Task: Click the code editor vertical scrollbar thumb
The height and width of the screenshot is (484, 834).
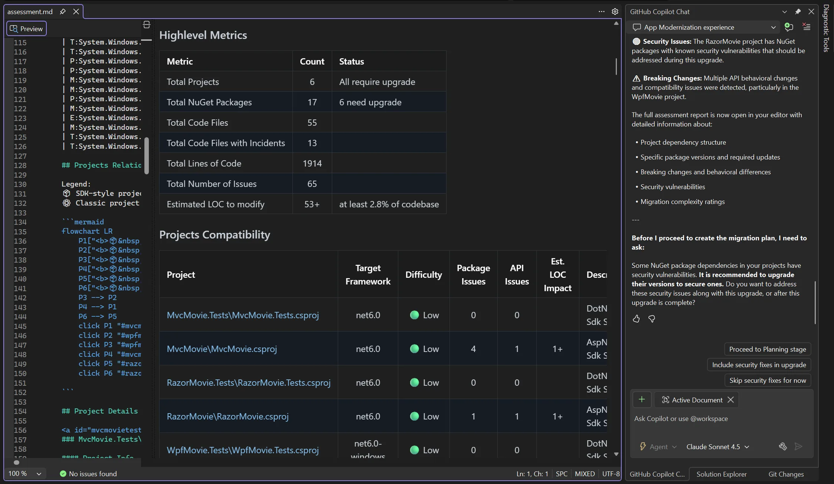Action: click(147, 156)
